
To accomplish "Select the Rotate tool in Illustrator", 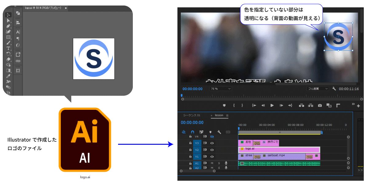I will (x=8, y=54).
